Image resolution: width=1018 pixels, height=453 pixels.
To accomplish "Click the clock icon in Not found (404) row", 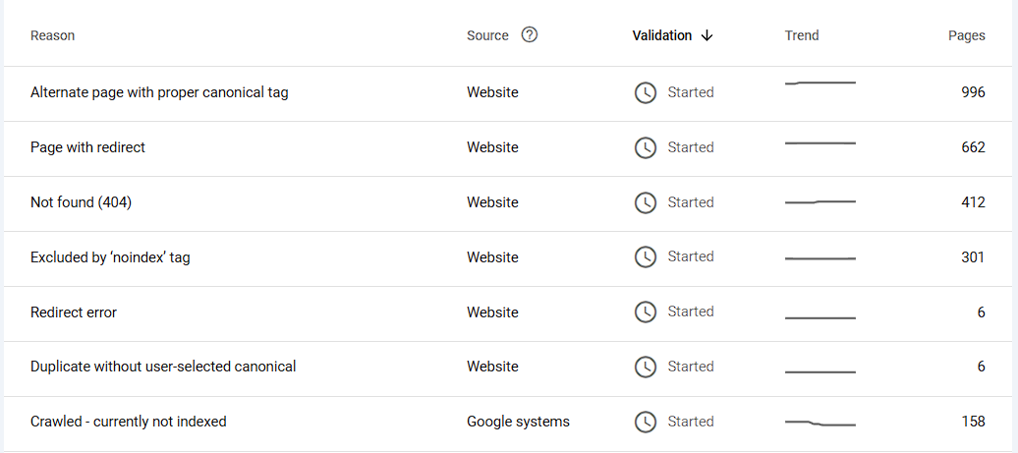I will pyautogui.click(x=645, y=202).
